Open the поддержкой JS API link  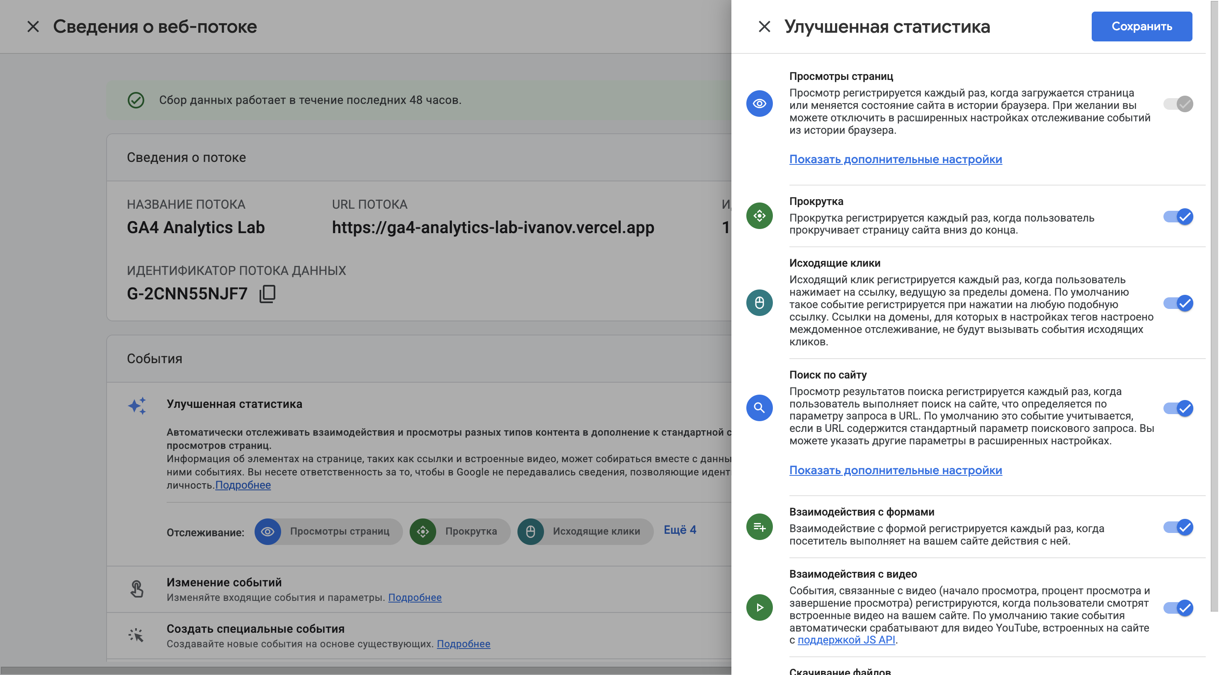[x=846, y=640]
